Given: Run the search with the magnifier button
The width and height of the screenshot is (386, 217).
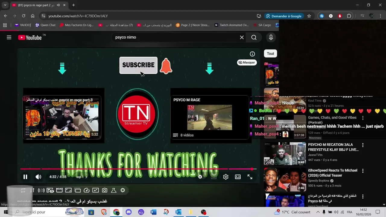Looking at the screenshot, I should pos(254,37).
